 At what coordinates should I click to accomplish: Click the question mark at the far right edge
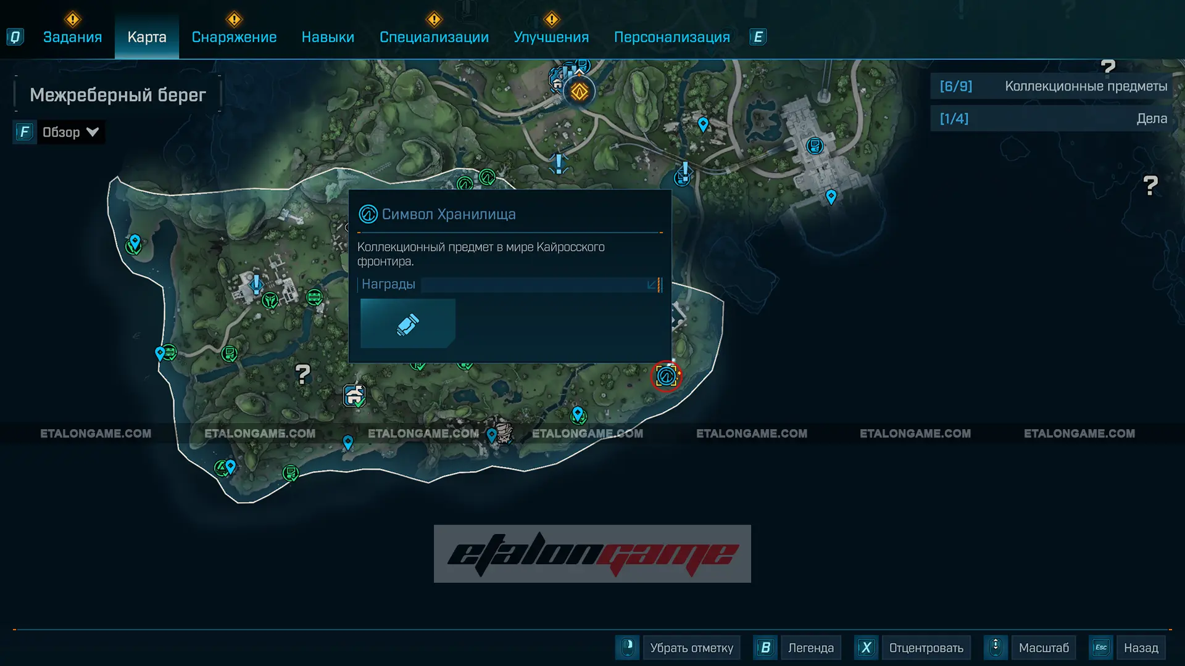coord(1150,186)
